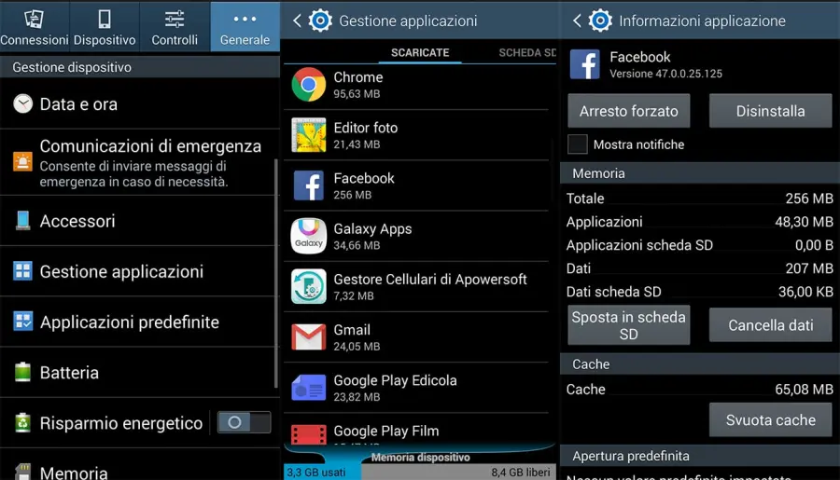Click Versione 47.0.0.25.125 text

665,74
